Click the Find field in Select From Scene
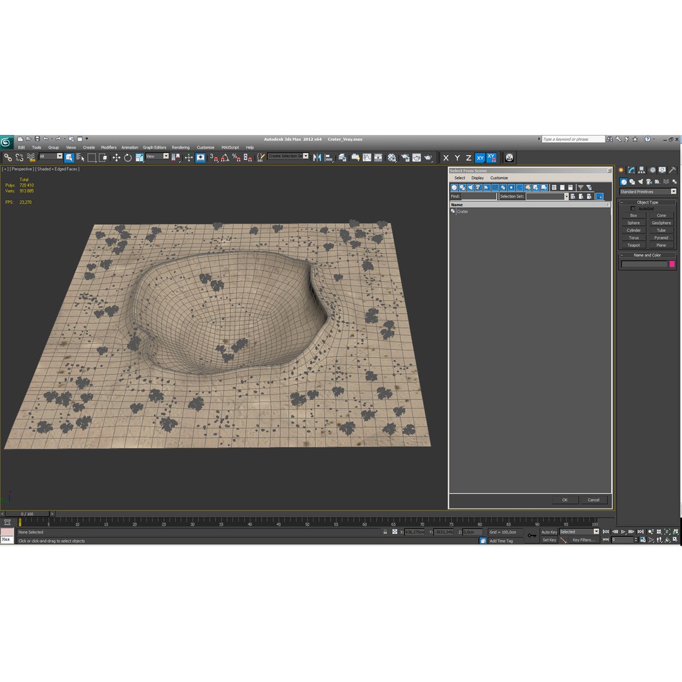682x682 pixels. (x=479, y=196)
